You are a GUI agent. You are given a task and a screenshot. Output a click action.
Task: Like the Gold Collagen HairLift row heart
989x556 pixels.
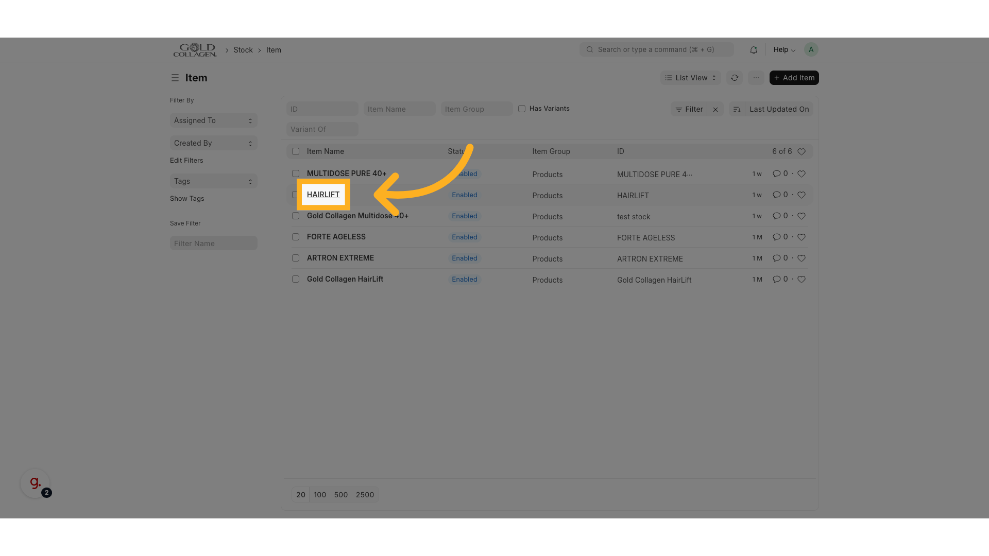click(802, 280)
